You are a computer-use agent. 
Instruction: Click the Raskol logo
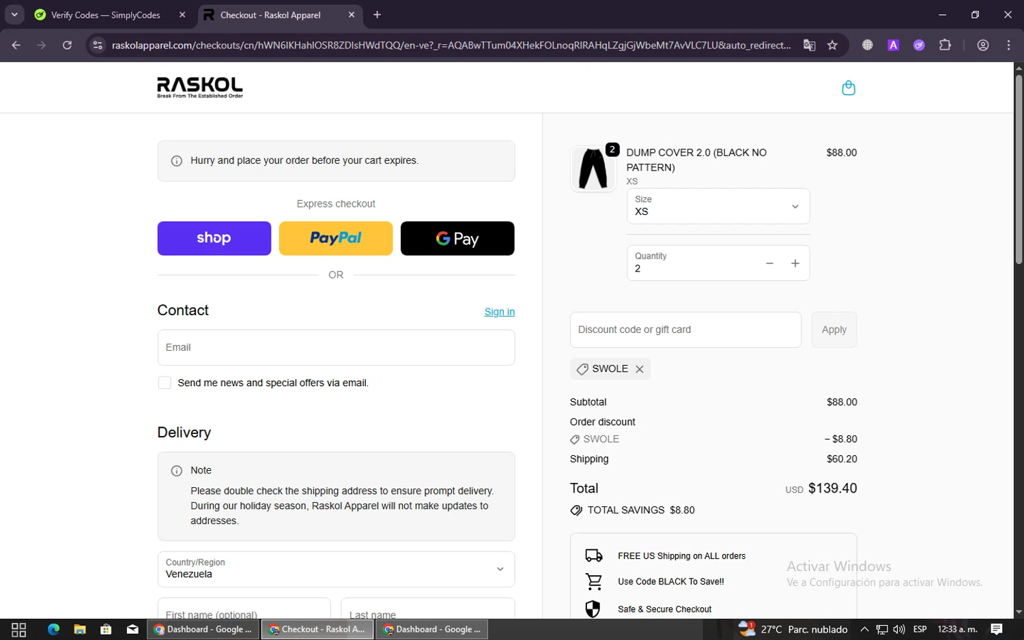point(200,87)
